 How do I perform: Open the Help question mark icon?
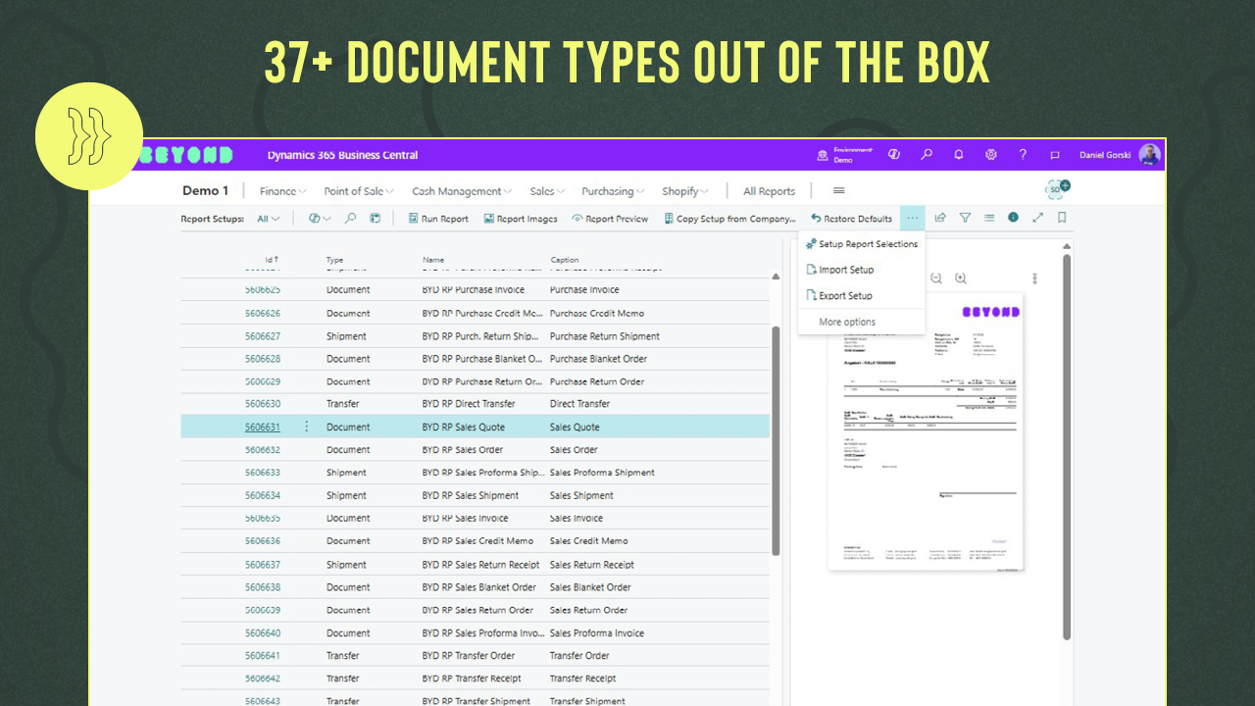[x=1023, y=155]
